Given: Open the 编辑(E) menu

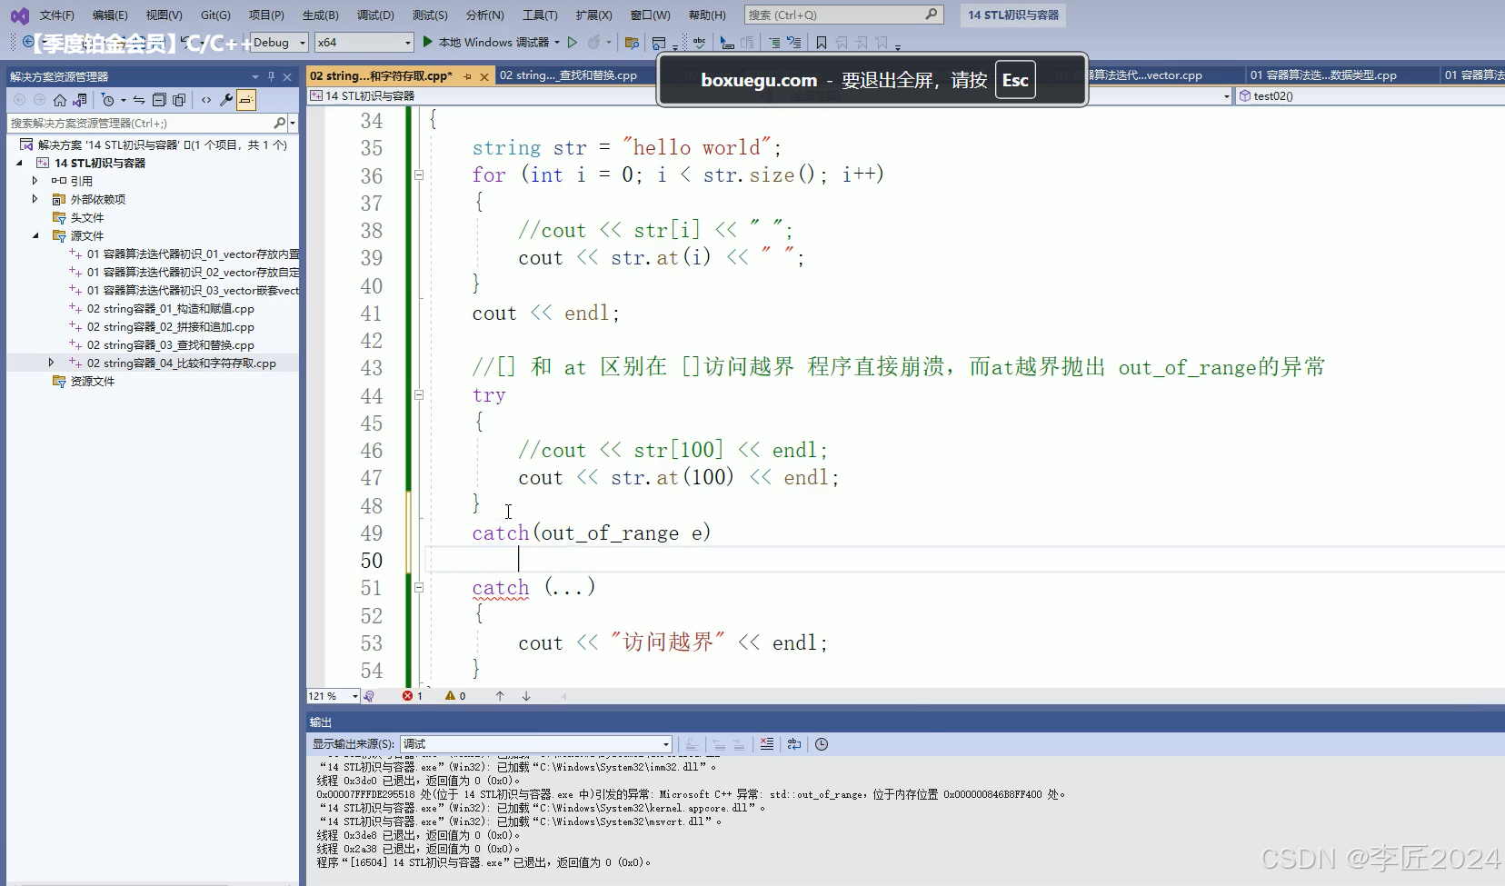Looking at the screenshot, I should coord(110,15).
